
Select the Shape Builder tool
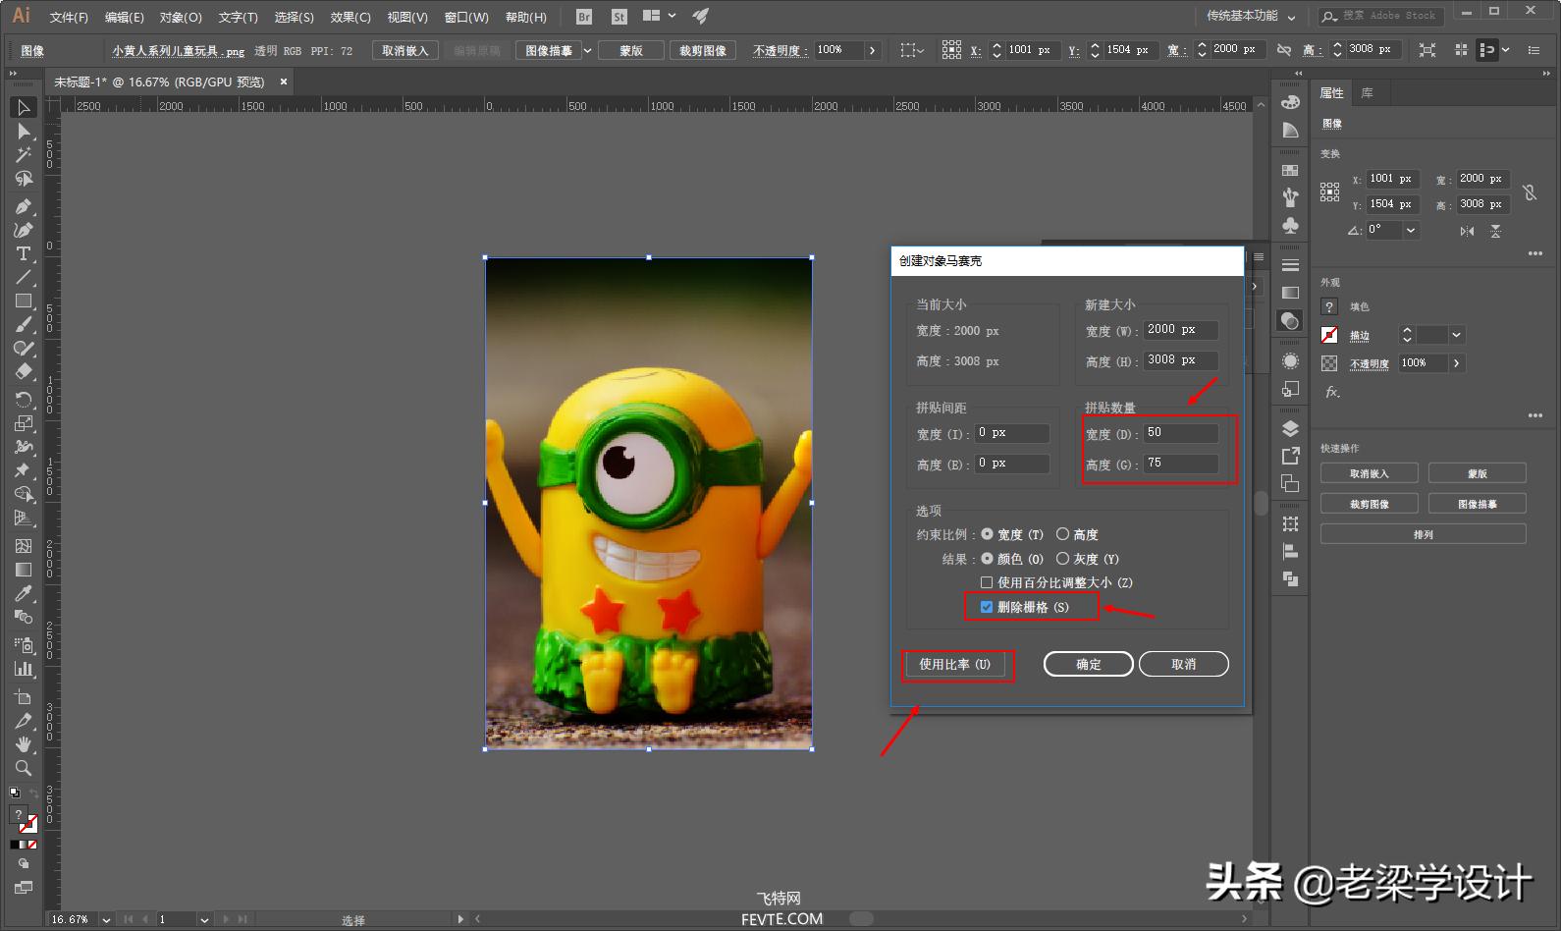tap(24, 494)
